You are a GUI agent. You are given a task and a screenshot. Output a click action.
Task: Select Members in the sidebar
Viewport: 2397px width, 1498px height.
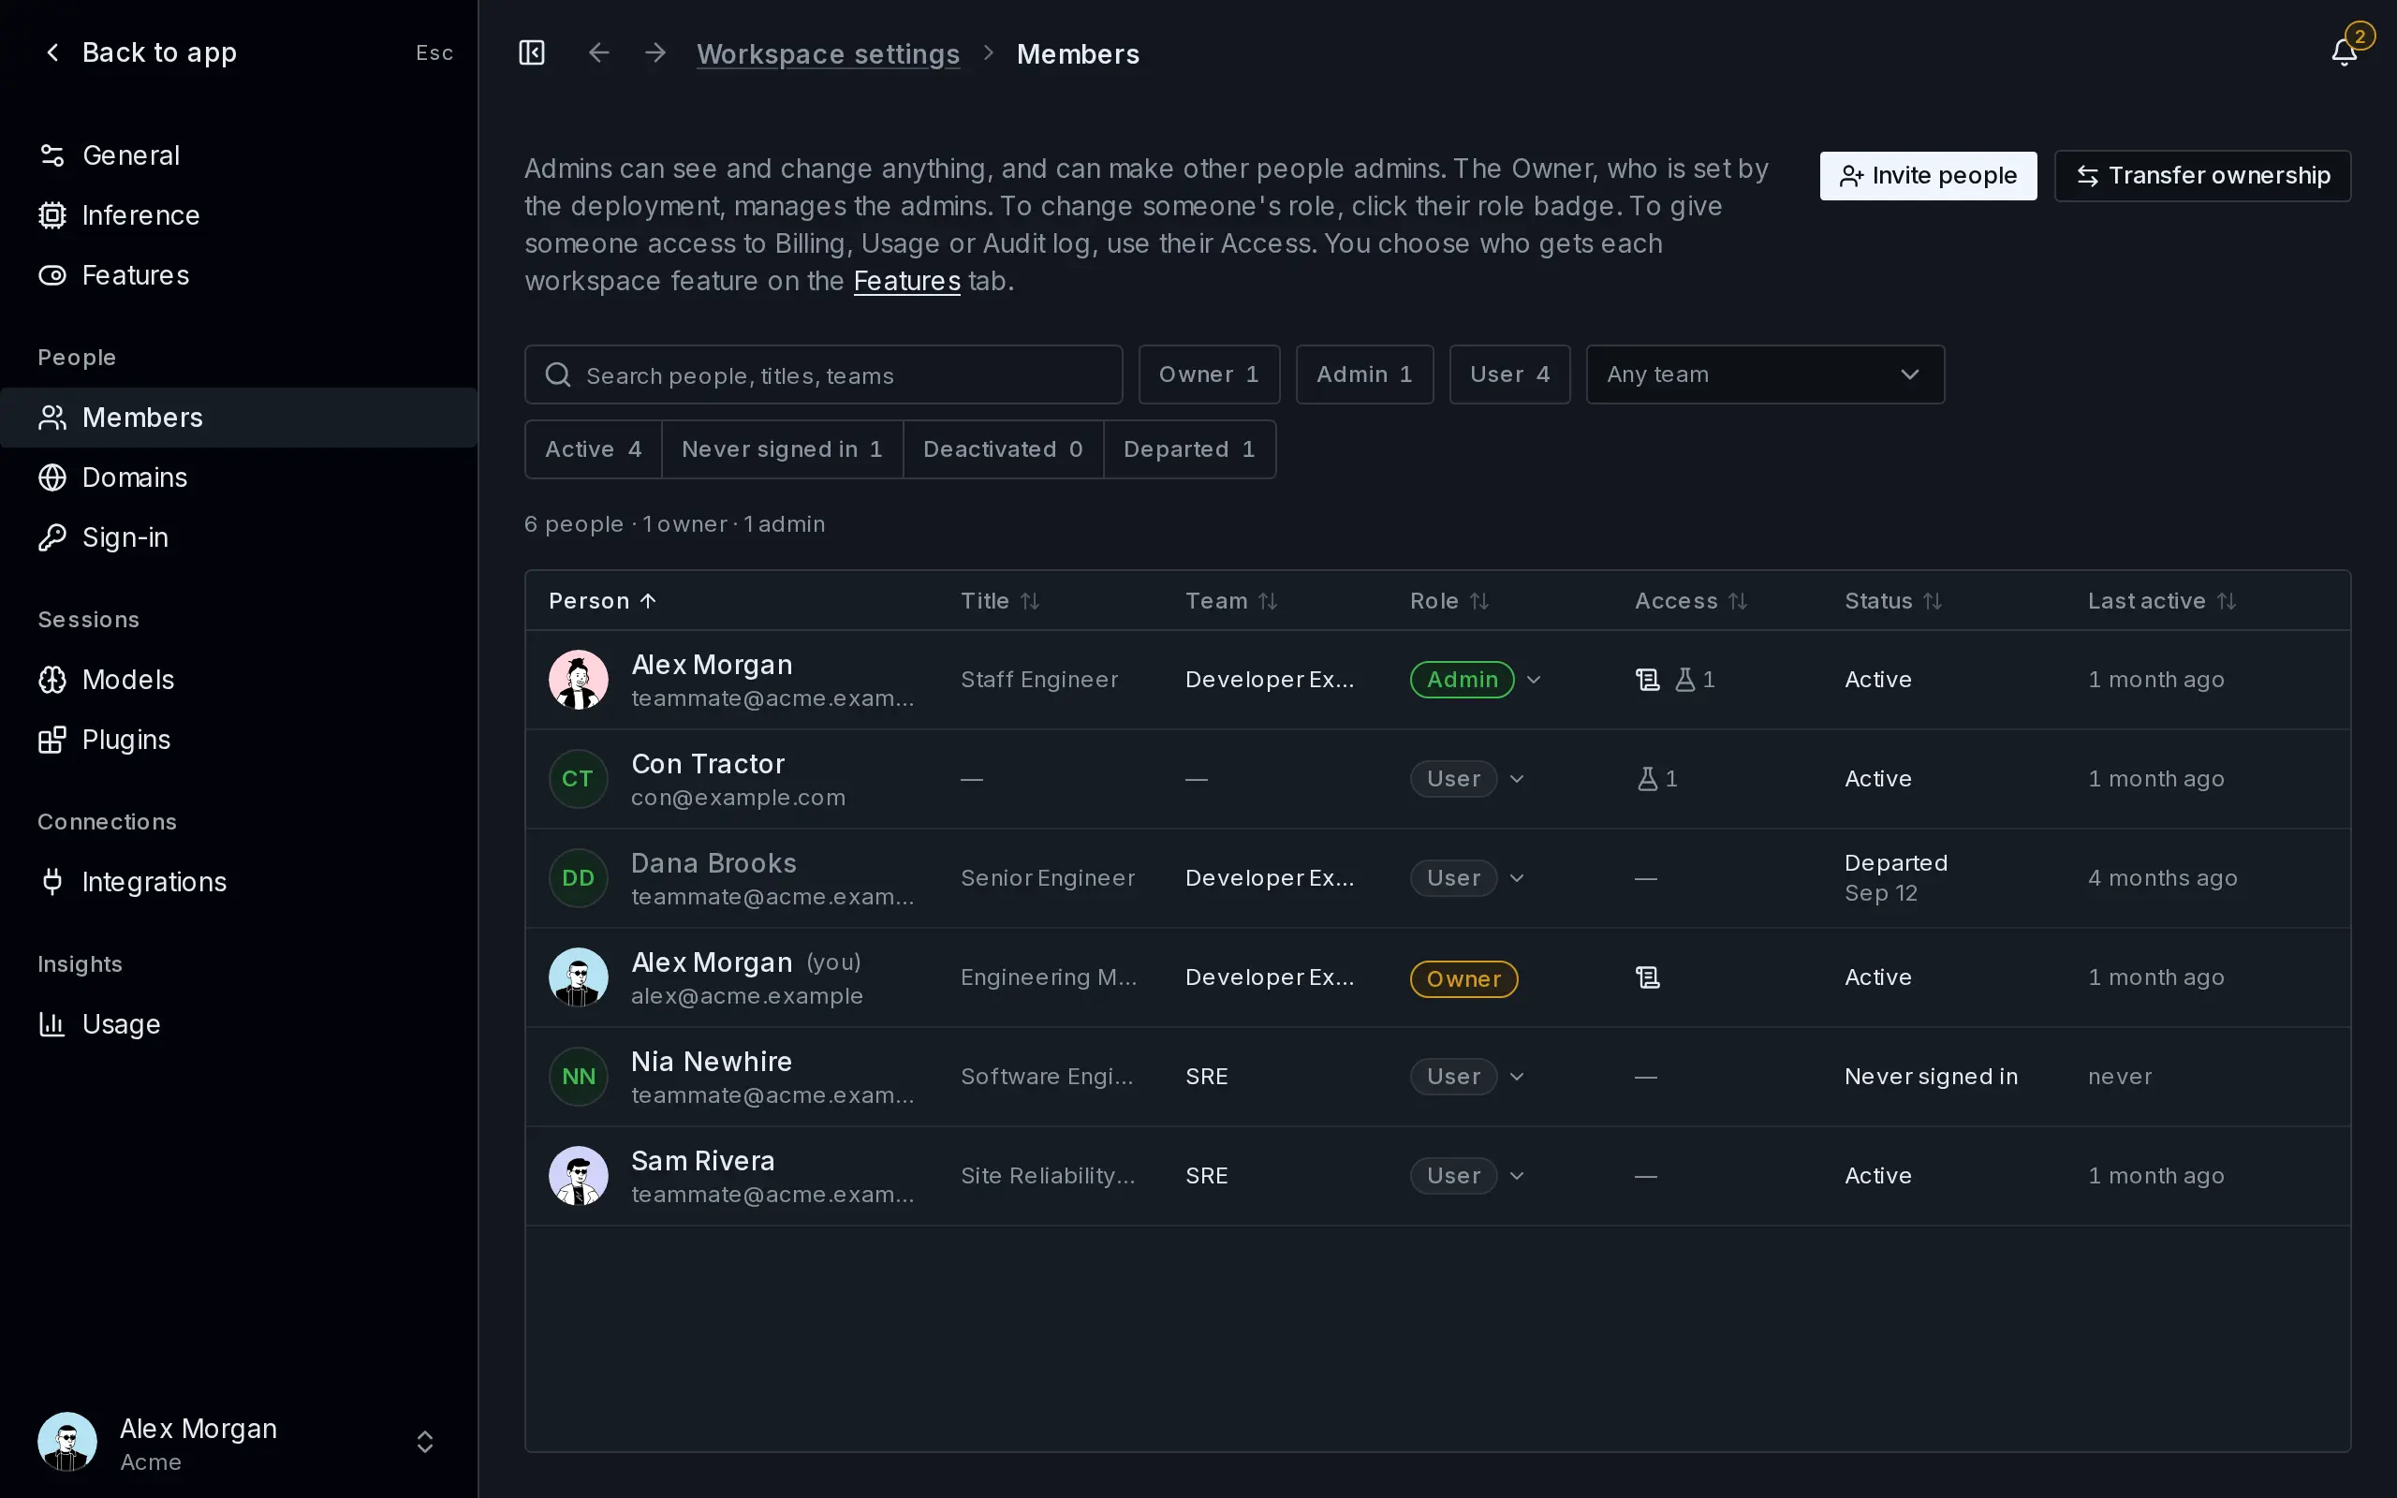point(239,418)
